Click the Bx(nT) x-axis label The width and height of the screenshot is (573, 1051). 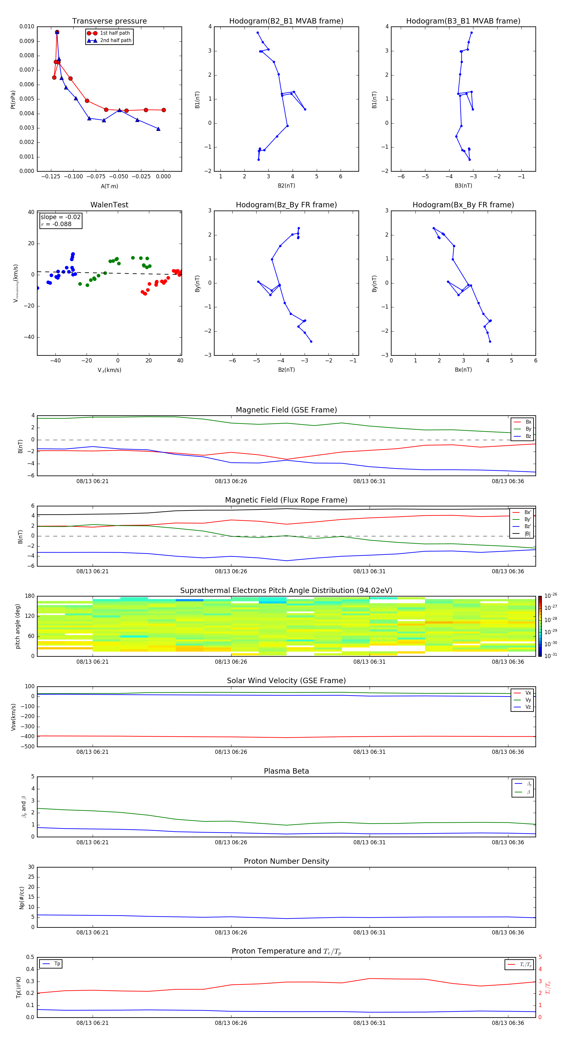pyautogui.click(x=463, y=370)
